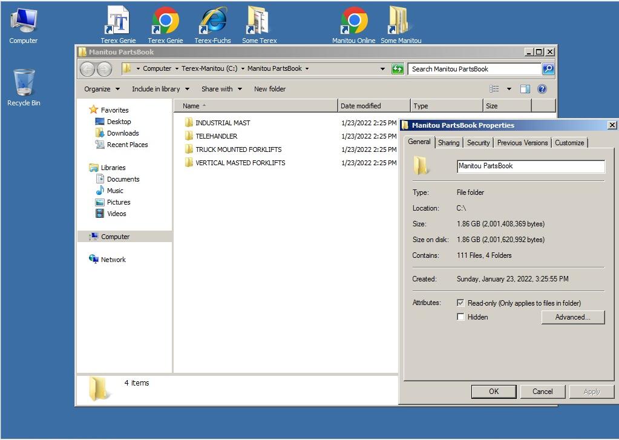This screenshot has width=619, height=440.
Task: Expand the arrow after Manitou PartsBook breadcrumb
Action: 307,69
